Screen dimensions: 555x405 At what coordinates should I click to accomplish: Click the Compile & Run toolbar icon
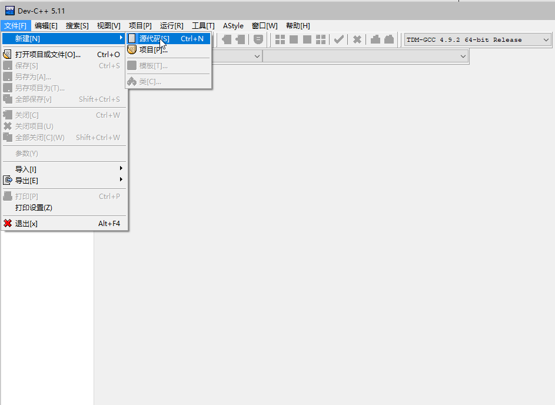307,39
